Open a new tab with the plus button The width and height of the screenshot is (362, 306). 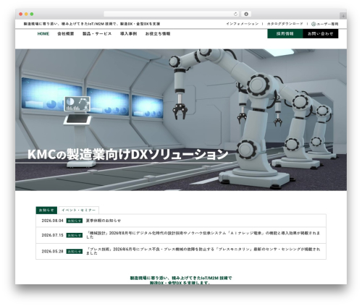(343, 16)
